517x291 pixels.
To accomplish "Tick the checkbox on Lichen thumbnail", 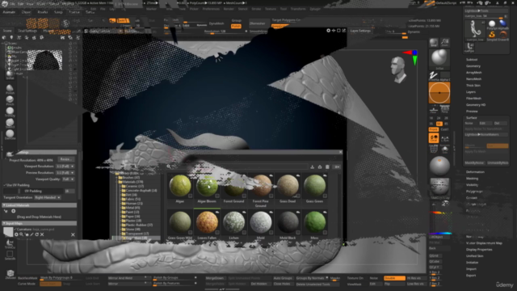I will pyautogui.click(x=244, y=233).
